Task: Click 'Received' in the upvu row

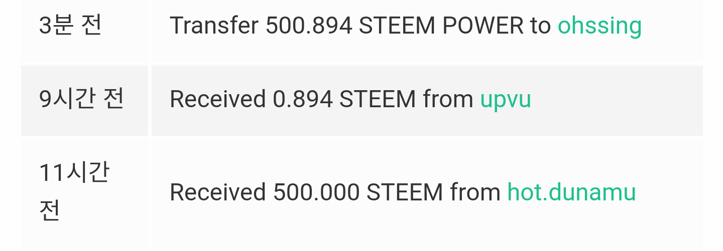Action: 217,99
